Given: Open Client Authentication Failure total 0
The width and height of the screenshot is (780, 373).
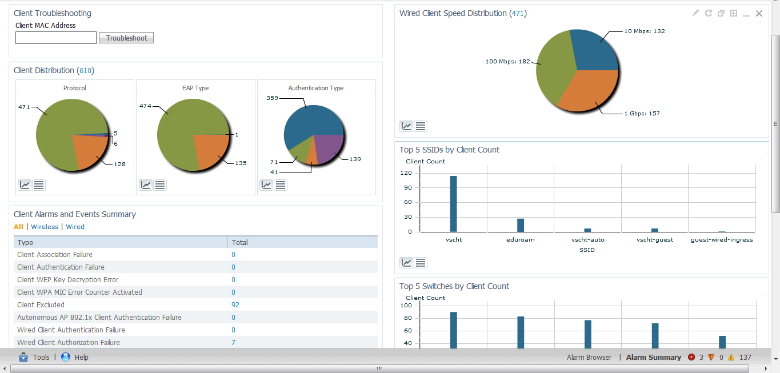Looking at the screenshot, I should [233, 267].
